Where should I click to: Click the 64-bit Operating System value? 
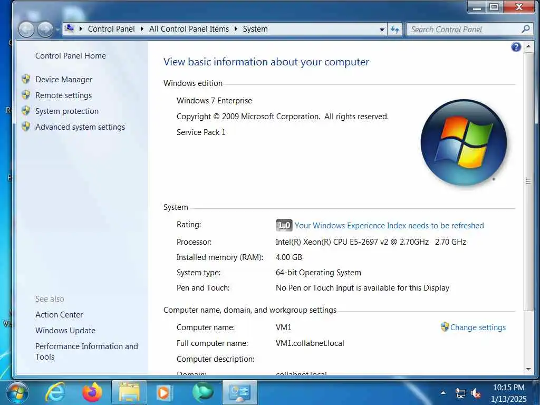point(318,273)
